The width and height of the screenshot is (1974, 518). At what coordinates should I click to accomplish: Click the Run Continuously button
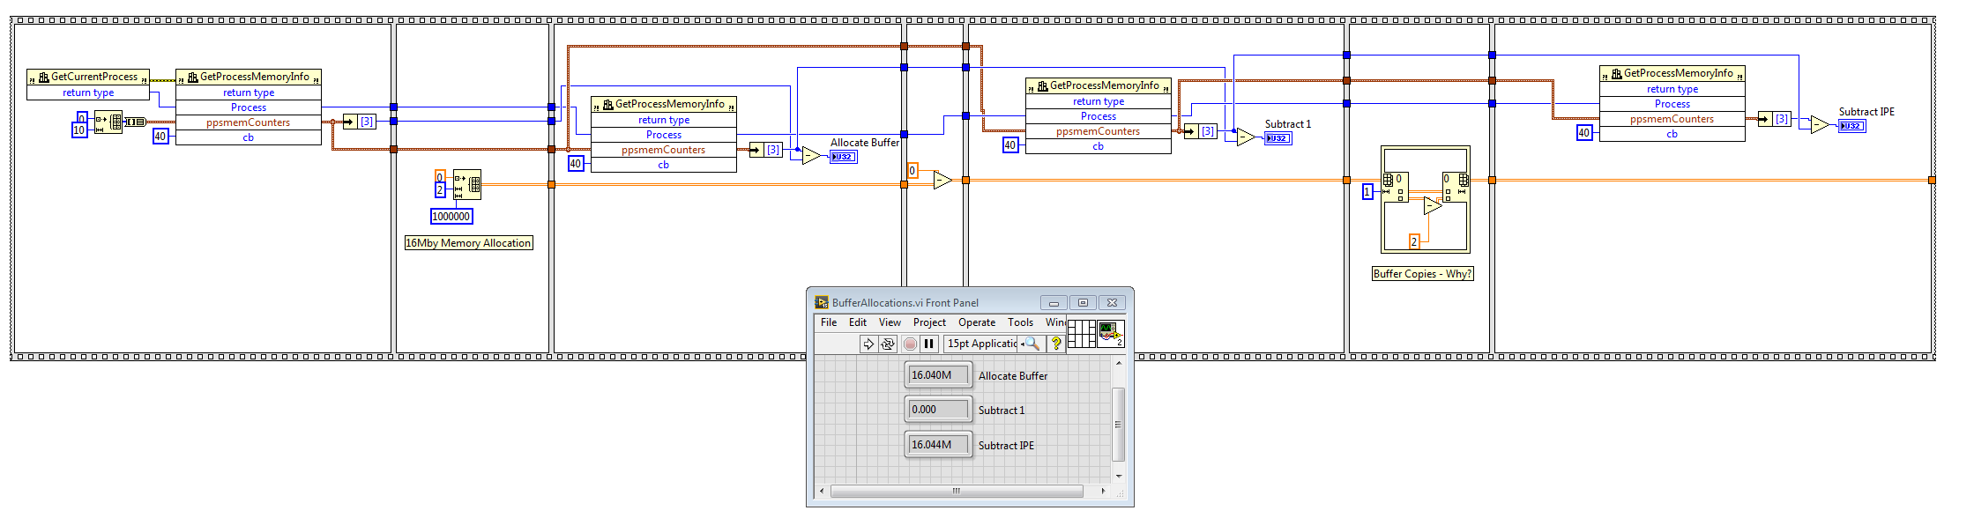point(888,344)
